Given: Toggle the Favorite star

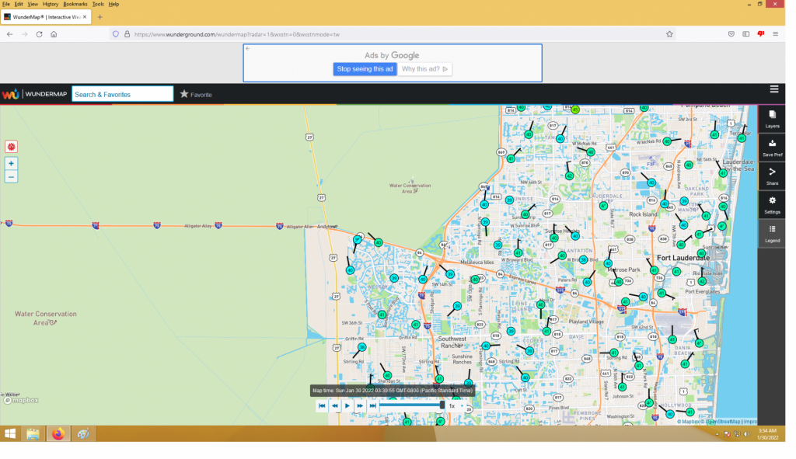Looking at the screenshot, I should [x=184, y=94].
